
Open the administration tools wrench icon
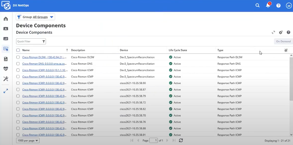click(6, 79)
